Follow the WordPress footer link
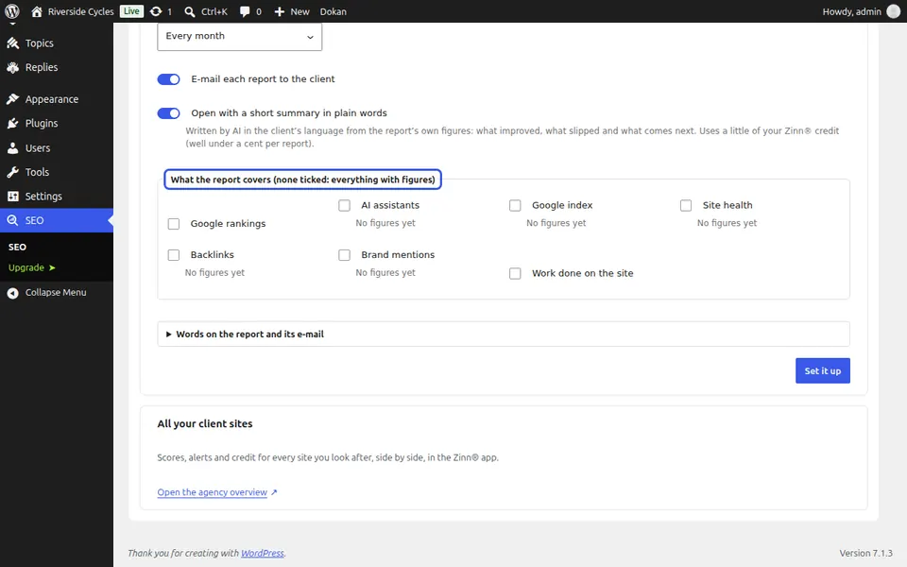 [263, 553]
